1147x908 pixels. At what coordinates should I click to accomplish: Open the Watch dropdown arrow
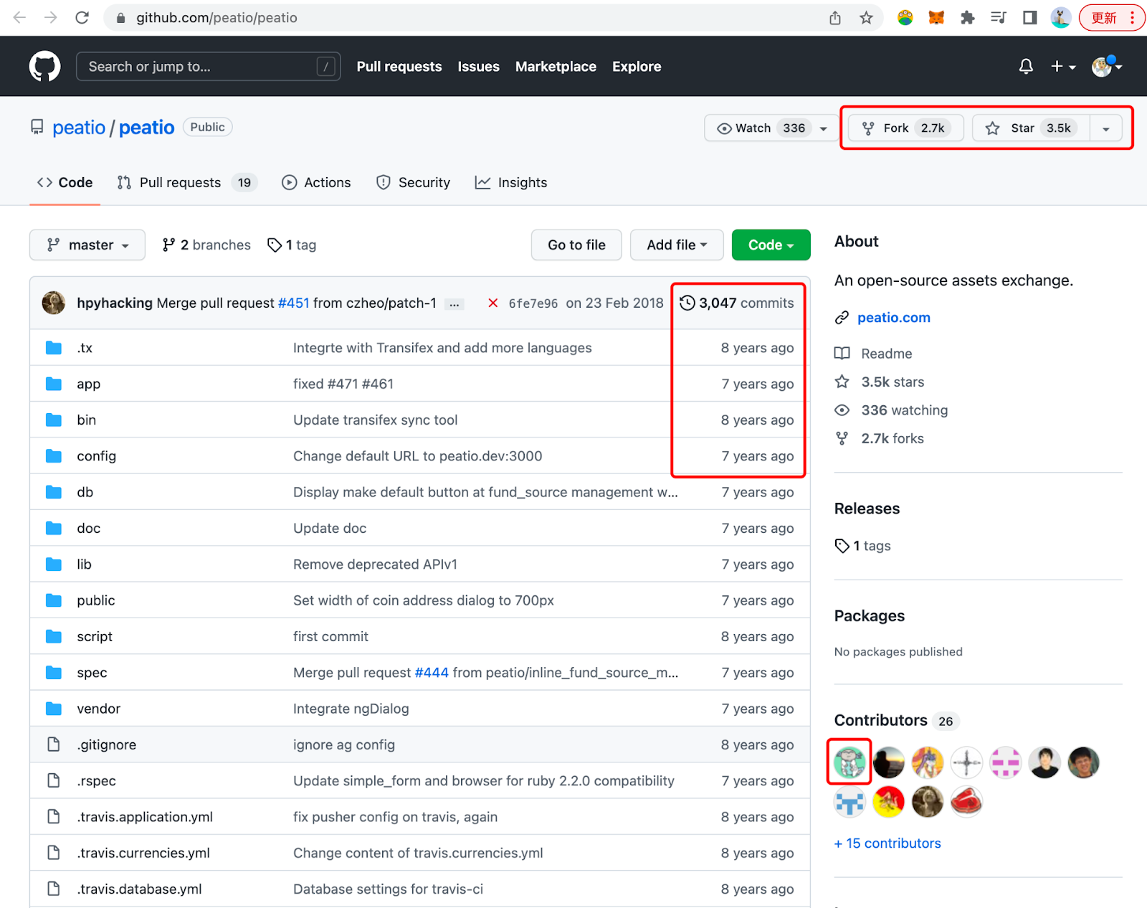point(824,128)
